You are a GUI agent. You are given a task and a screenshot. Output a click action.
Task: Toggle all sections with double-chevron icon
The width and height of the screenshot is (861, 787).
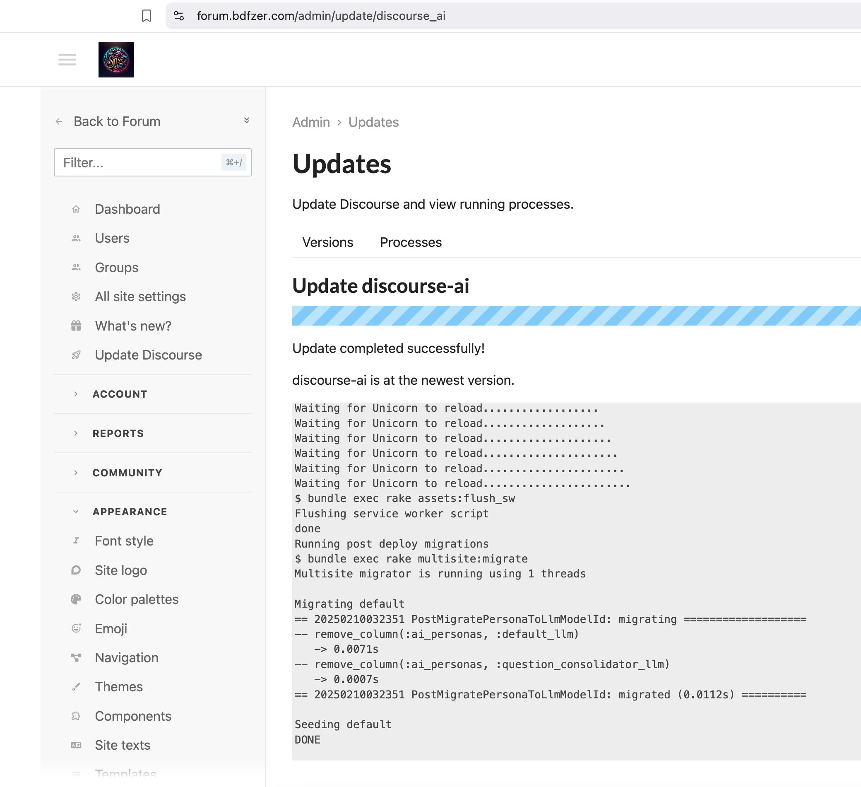246,121
